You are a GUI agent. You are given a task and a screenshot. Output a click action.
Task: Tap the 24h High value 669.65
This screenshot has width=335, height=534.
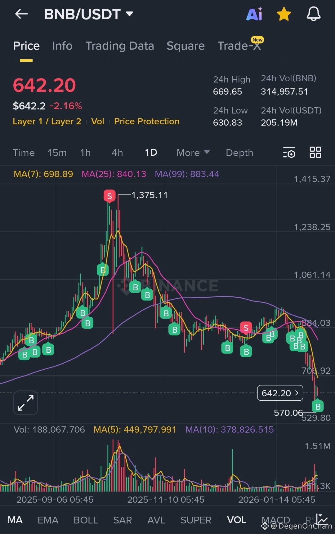(x=227, y=92)
